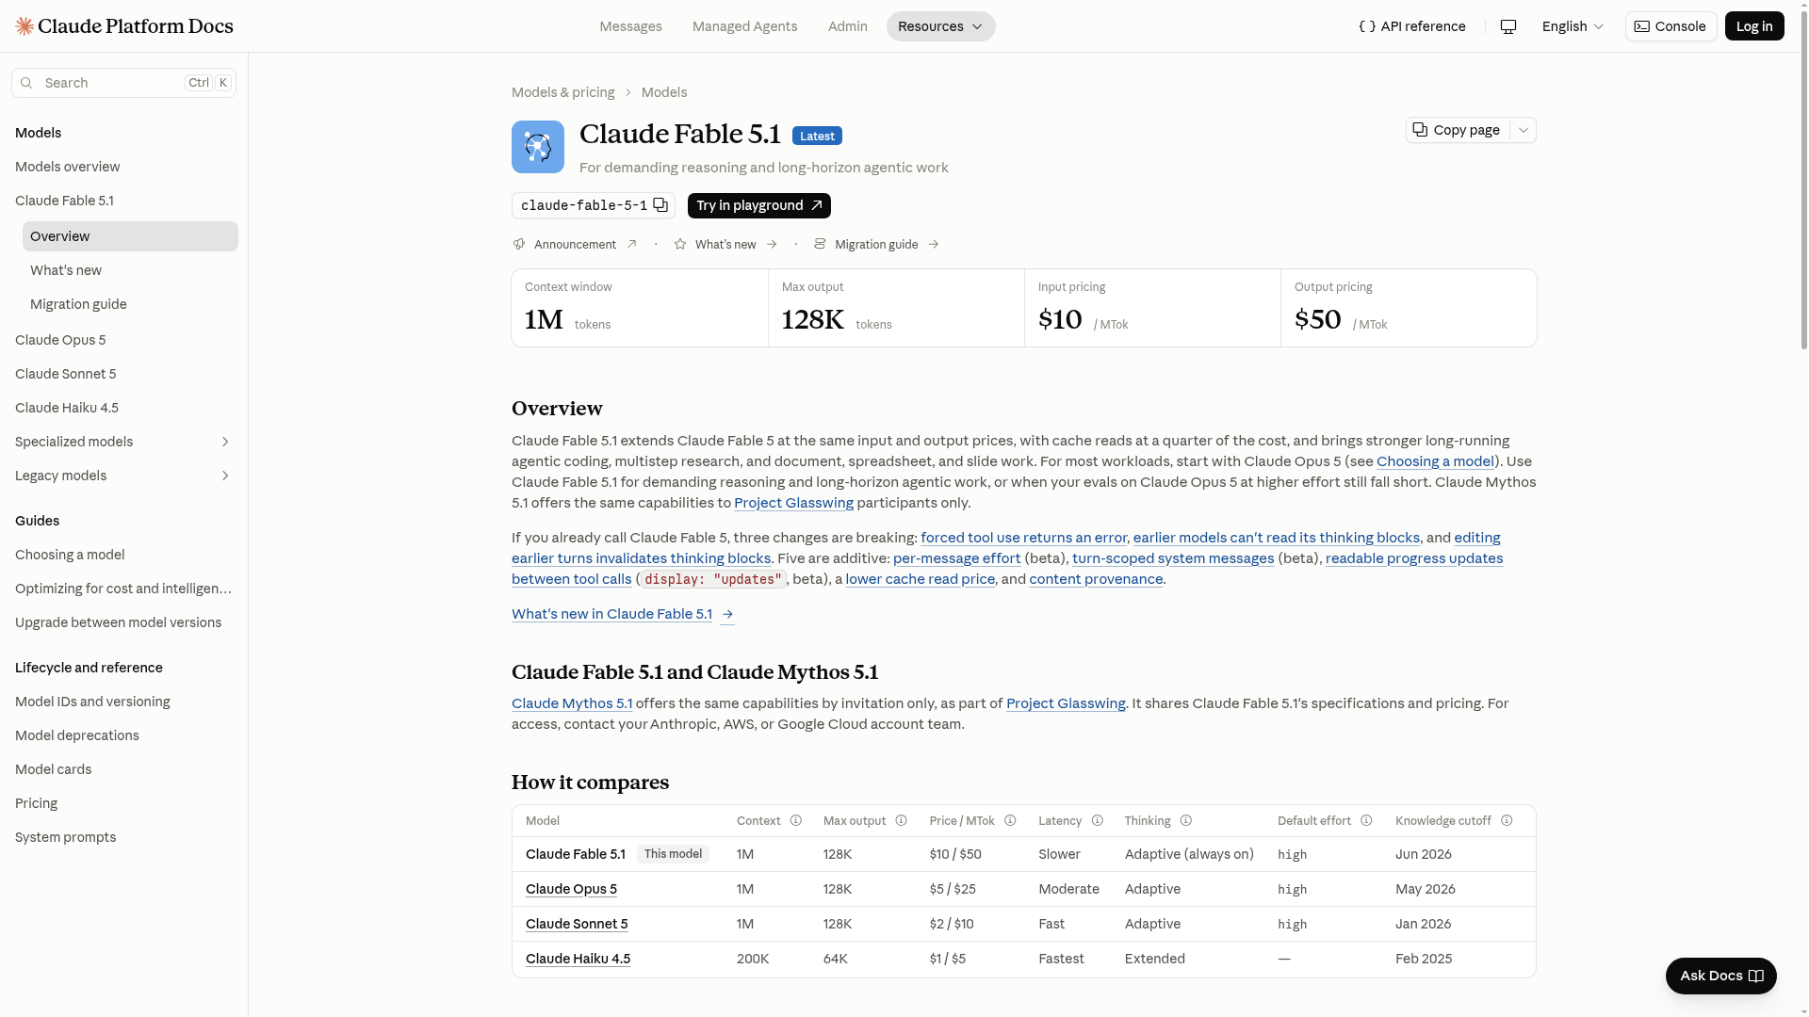Viewport: 1809px width, 1017px height.
Task: Click the 'Jun 2026' knowledge cutoff cell
Action: pos(1424,854)
